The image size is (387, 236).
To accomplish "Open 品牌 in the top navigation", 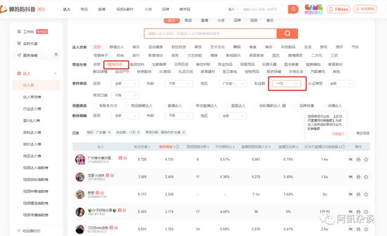I will click(165, 9).
